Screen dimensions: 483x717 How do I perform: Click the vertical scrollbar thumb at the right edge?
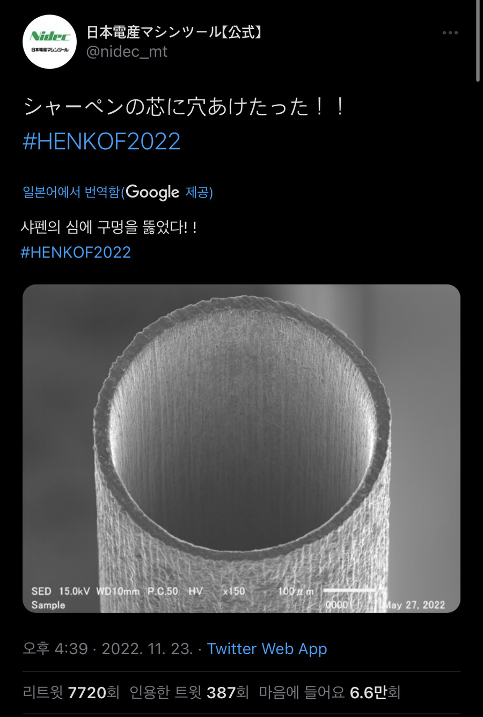point(478,41)
